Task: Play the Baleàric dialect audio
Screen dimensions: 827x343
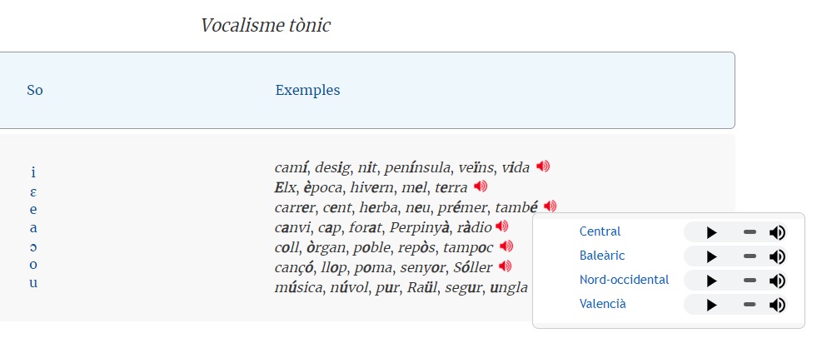Action: [711, 256]
